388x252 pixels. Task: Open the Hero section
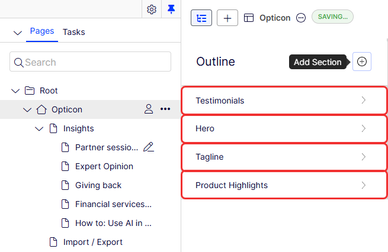(284, 129)
